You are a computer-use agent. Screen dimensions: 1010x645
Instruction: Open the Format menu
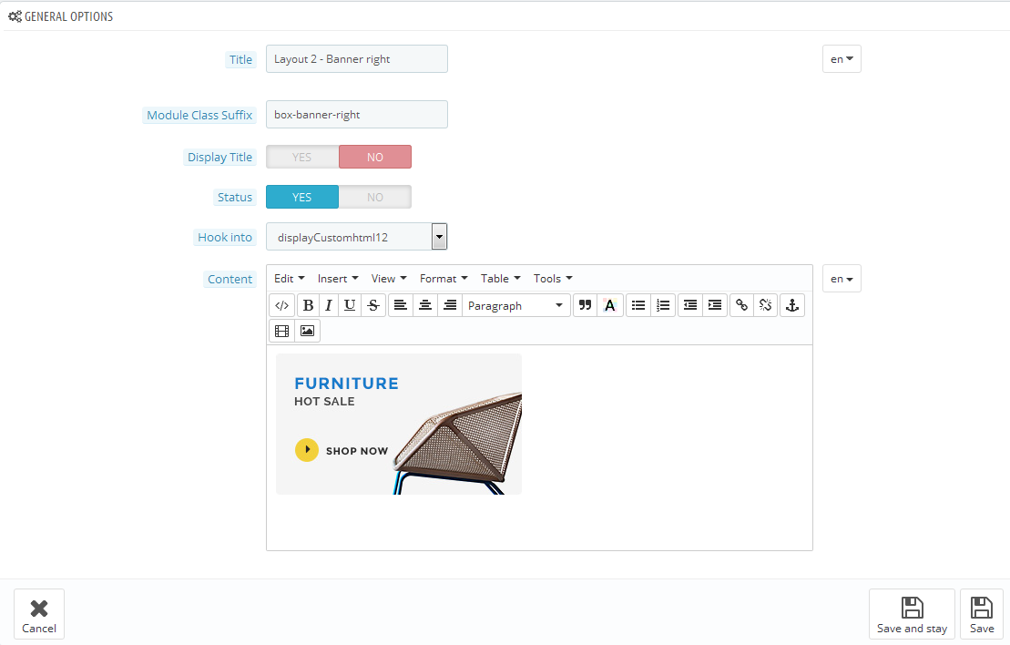[x=444, y=279]
